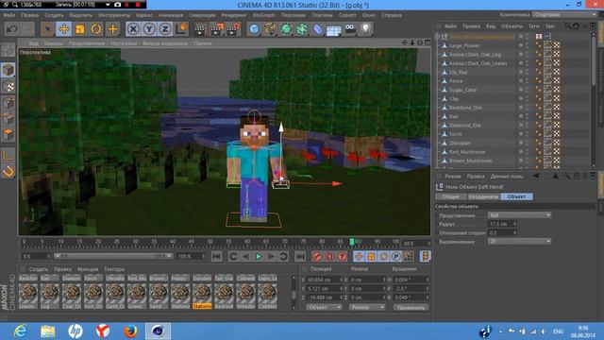Open the MoGraph menu
The height and width of the screenshot is (340, 604).
pos(264,15)
